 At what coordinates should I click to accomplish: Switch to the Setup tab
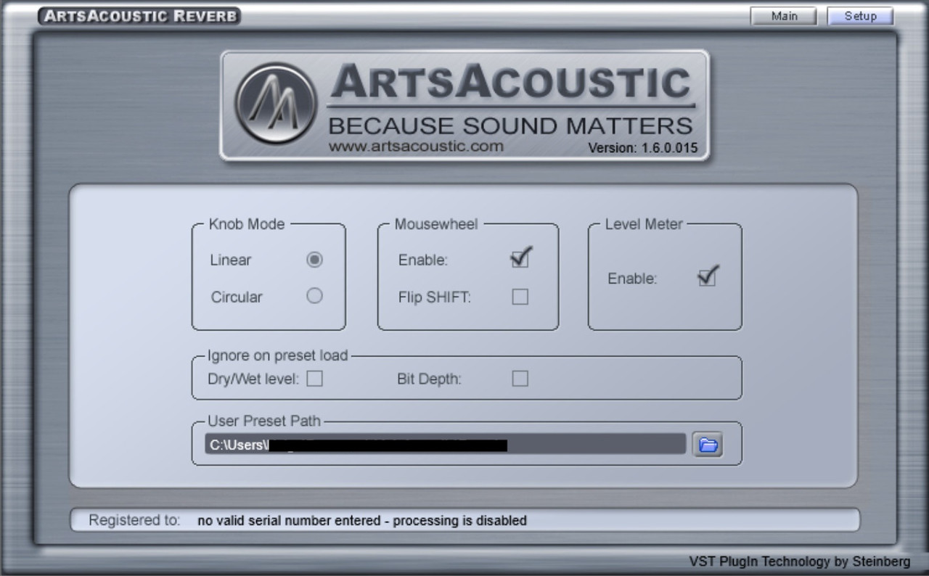(860, 16)
